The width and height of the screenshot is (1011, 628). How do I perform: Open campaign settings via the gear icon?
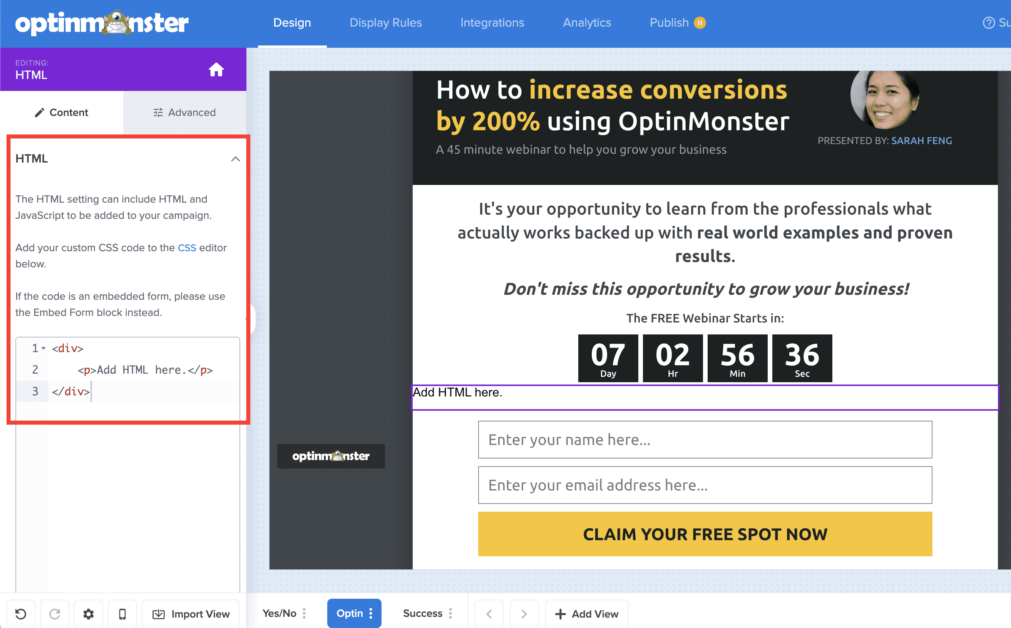pos(88,613)
